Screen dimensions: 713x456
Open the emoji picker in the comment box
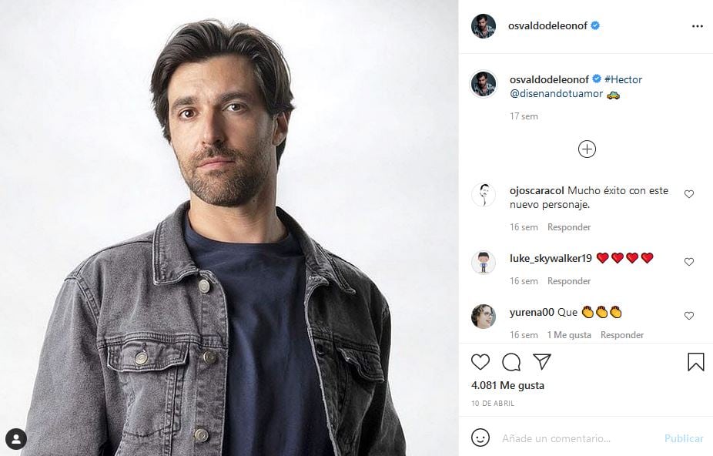(480, 438)
